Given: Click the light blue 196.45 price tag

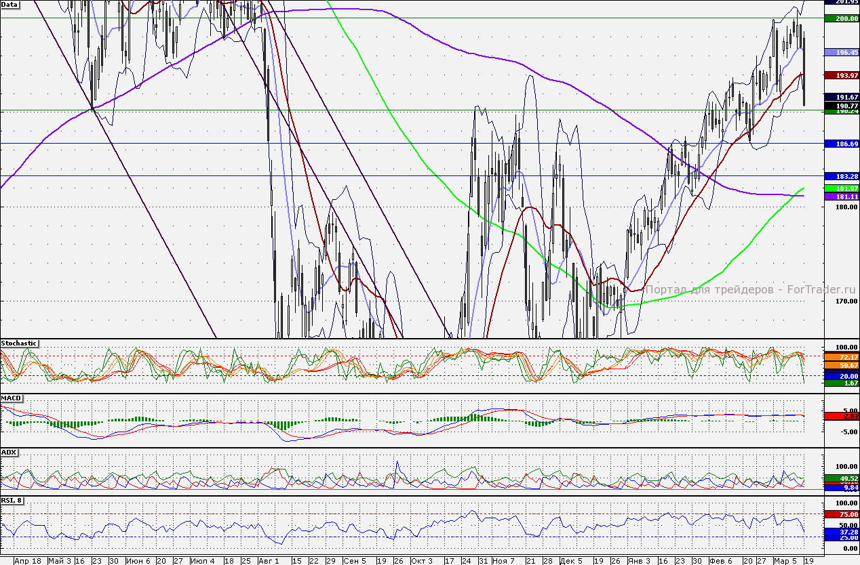Looking at the screenshot, I should point(841,52).
